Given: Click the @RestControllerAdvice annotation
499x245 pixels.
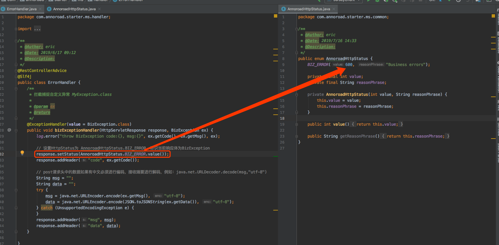Looking at the screenshot, I should 42,71.
